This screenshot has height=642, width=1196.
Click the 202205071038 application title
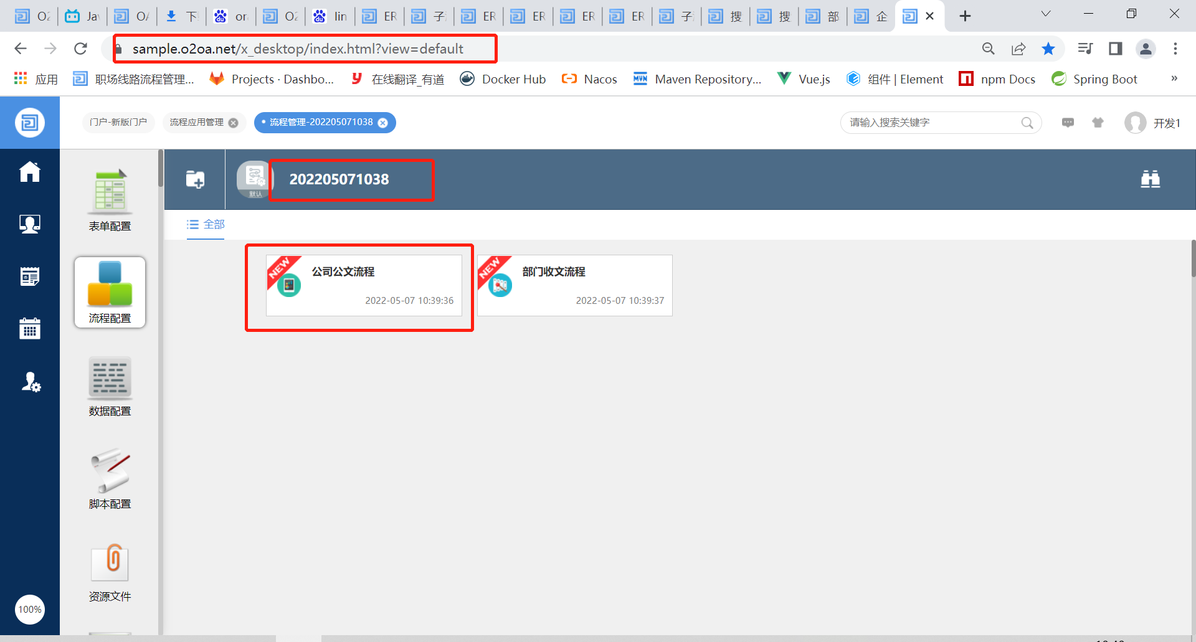(x=339, y=179)
